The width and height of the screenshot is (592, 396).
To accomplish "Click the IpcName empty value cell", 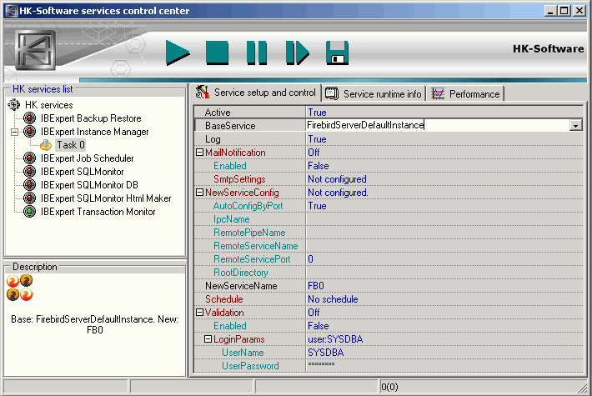I will pyautogui.click(x=444, y=219).
